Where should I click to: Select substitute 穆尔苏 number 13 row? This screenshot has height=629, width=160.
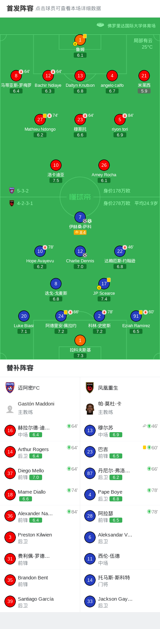pyautogui.click(x=120, y=430)
